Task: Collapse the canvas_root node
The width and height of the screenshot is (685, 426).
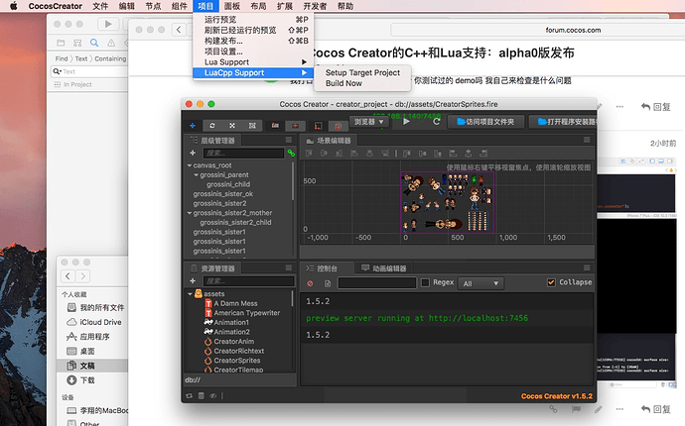Action: pos(190,165)
